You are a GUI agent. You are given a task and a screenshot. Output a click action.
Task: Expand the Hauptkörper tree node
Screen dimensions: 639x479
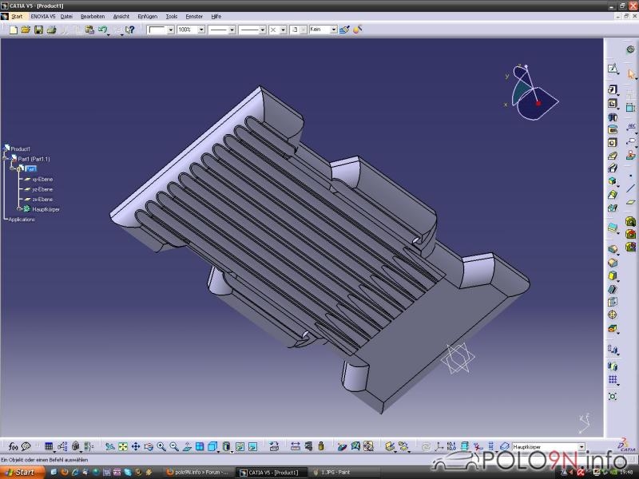point(19,209)
